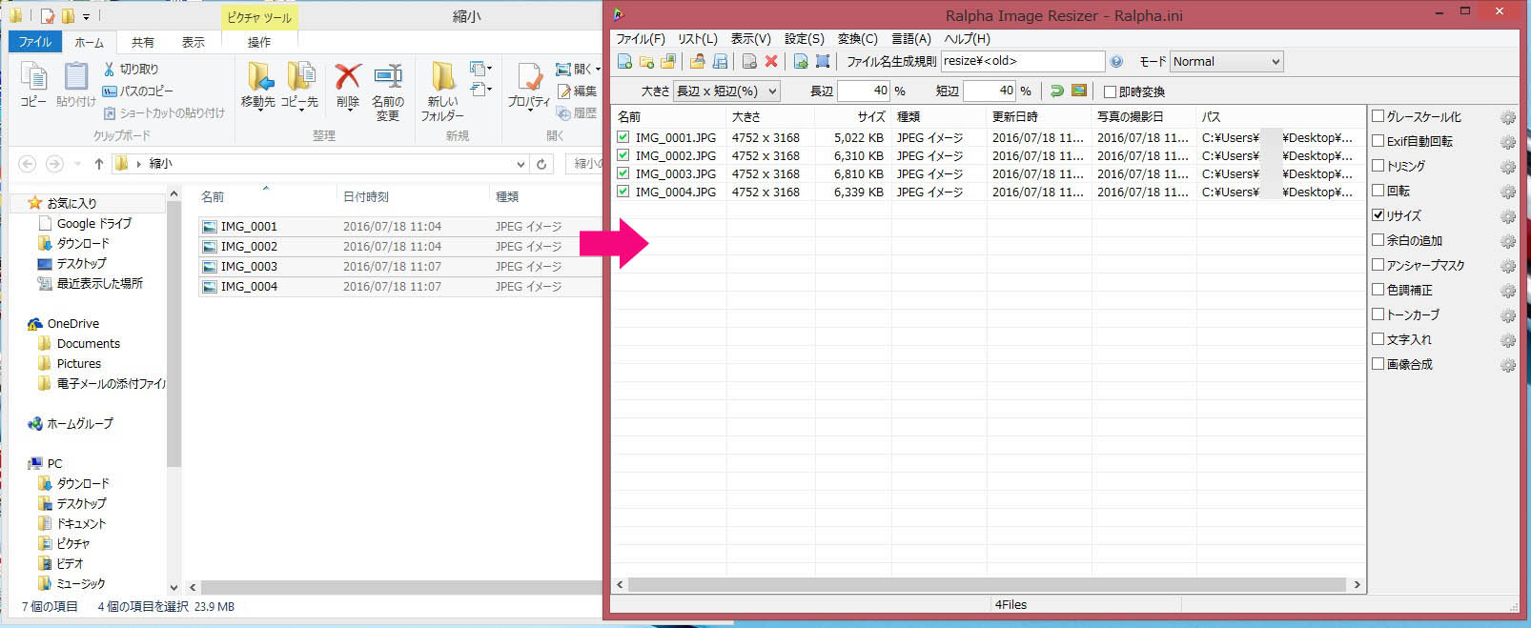Click the パスのコピー button
This screenshot has height=628, width=1531.
[x=138, y=91]
